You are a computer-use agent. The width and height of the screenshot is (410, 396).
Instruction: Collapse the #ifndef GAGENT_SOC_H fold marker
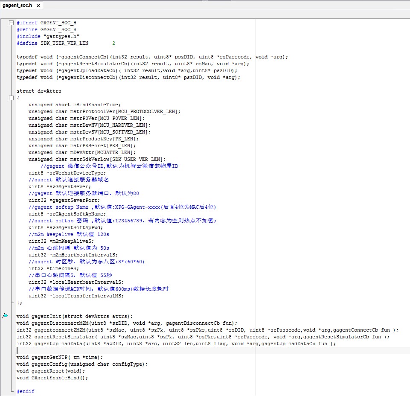12,23
